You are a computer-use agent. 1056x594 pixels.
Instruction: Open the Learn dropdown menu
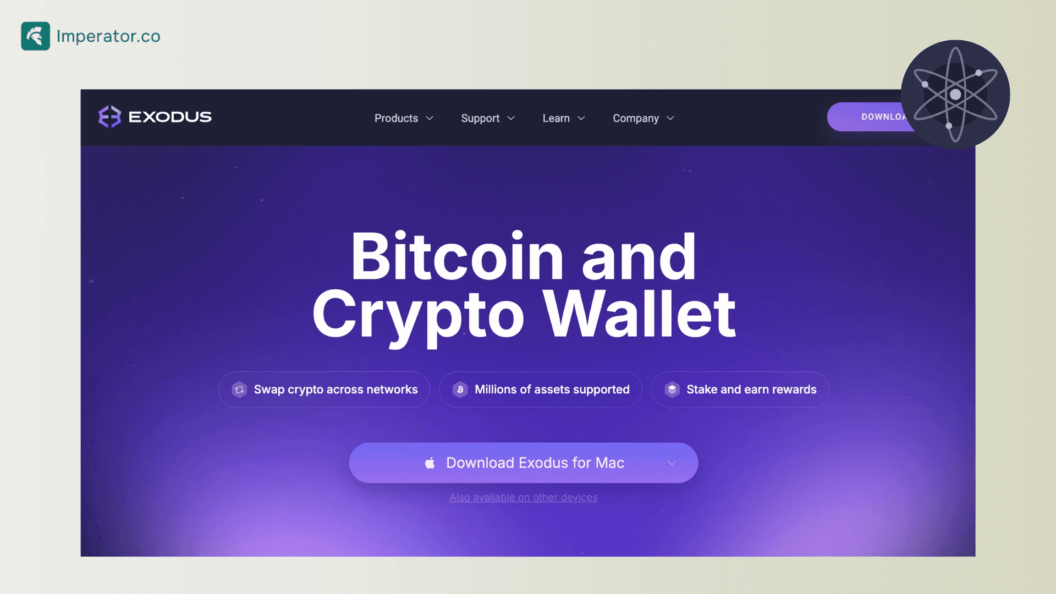(564, 118)
